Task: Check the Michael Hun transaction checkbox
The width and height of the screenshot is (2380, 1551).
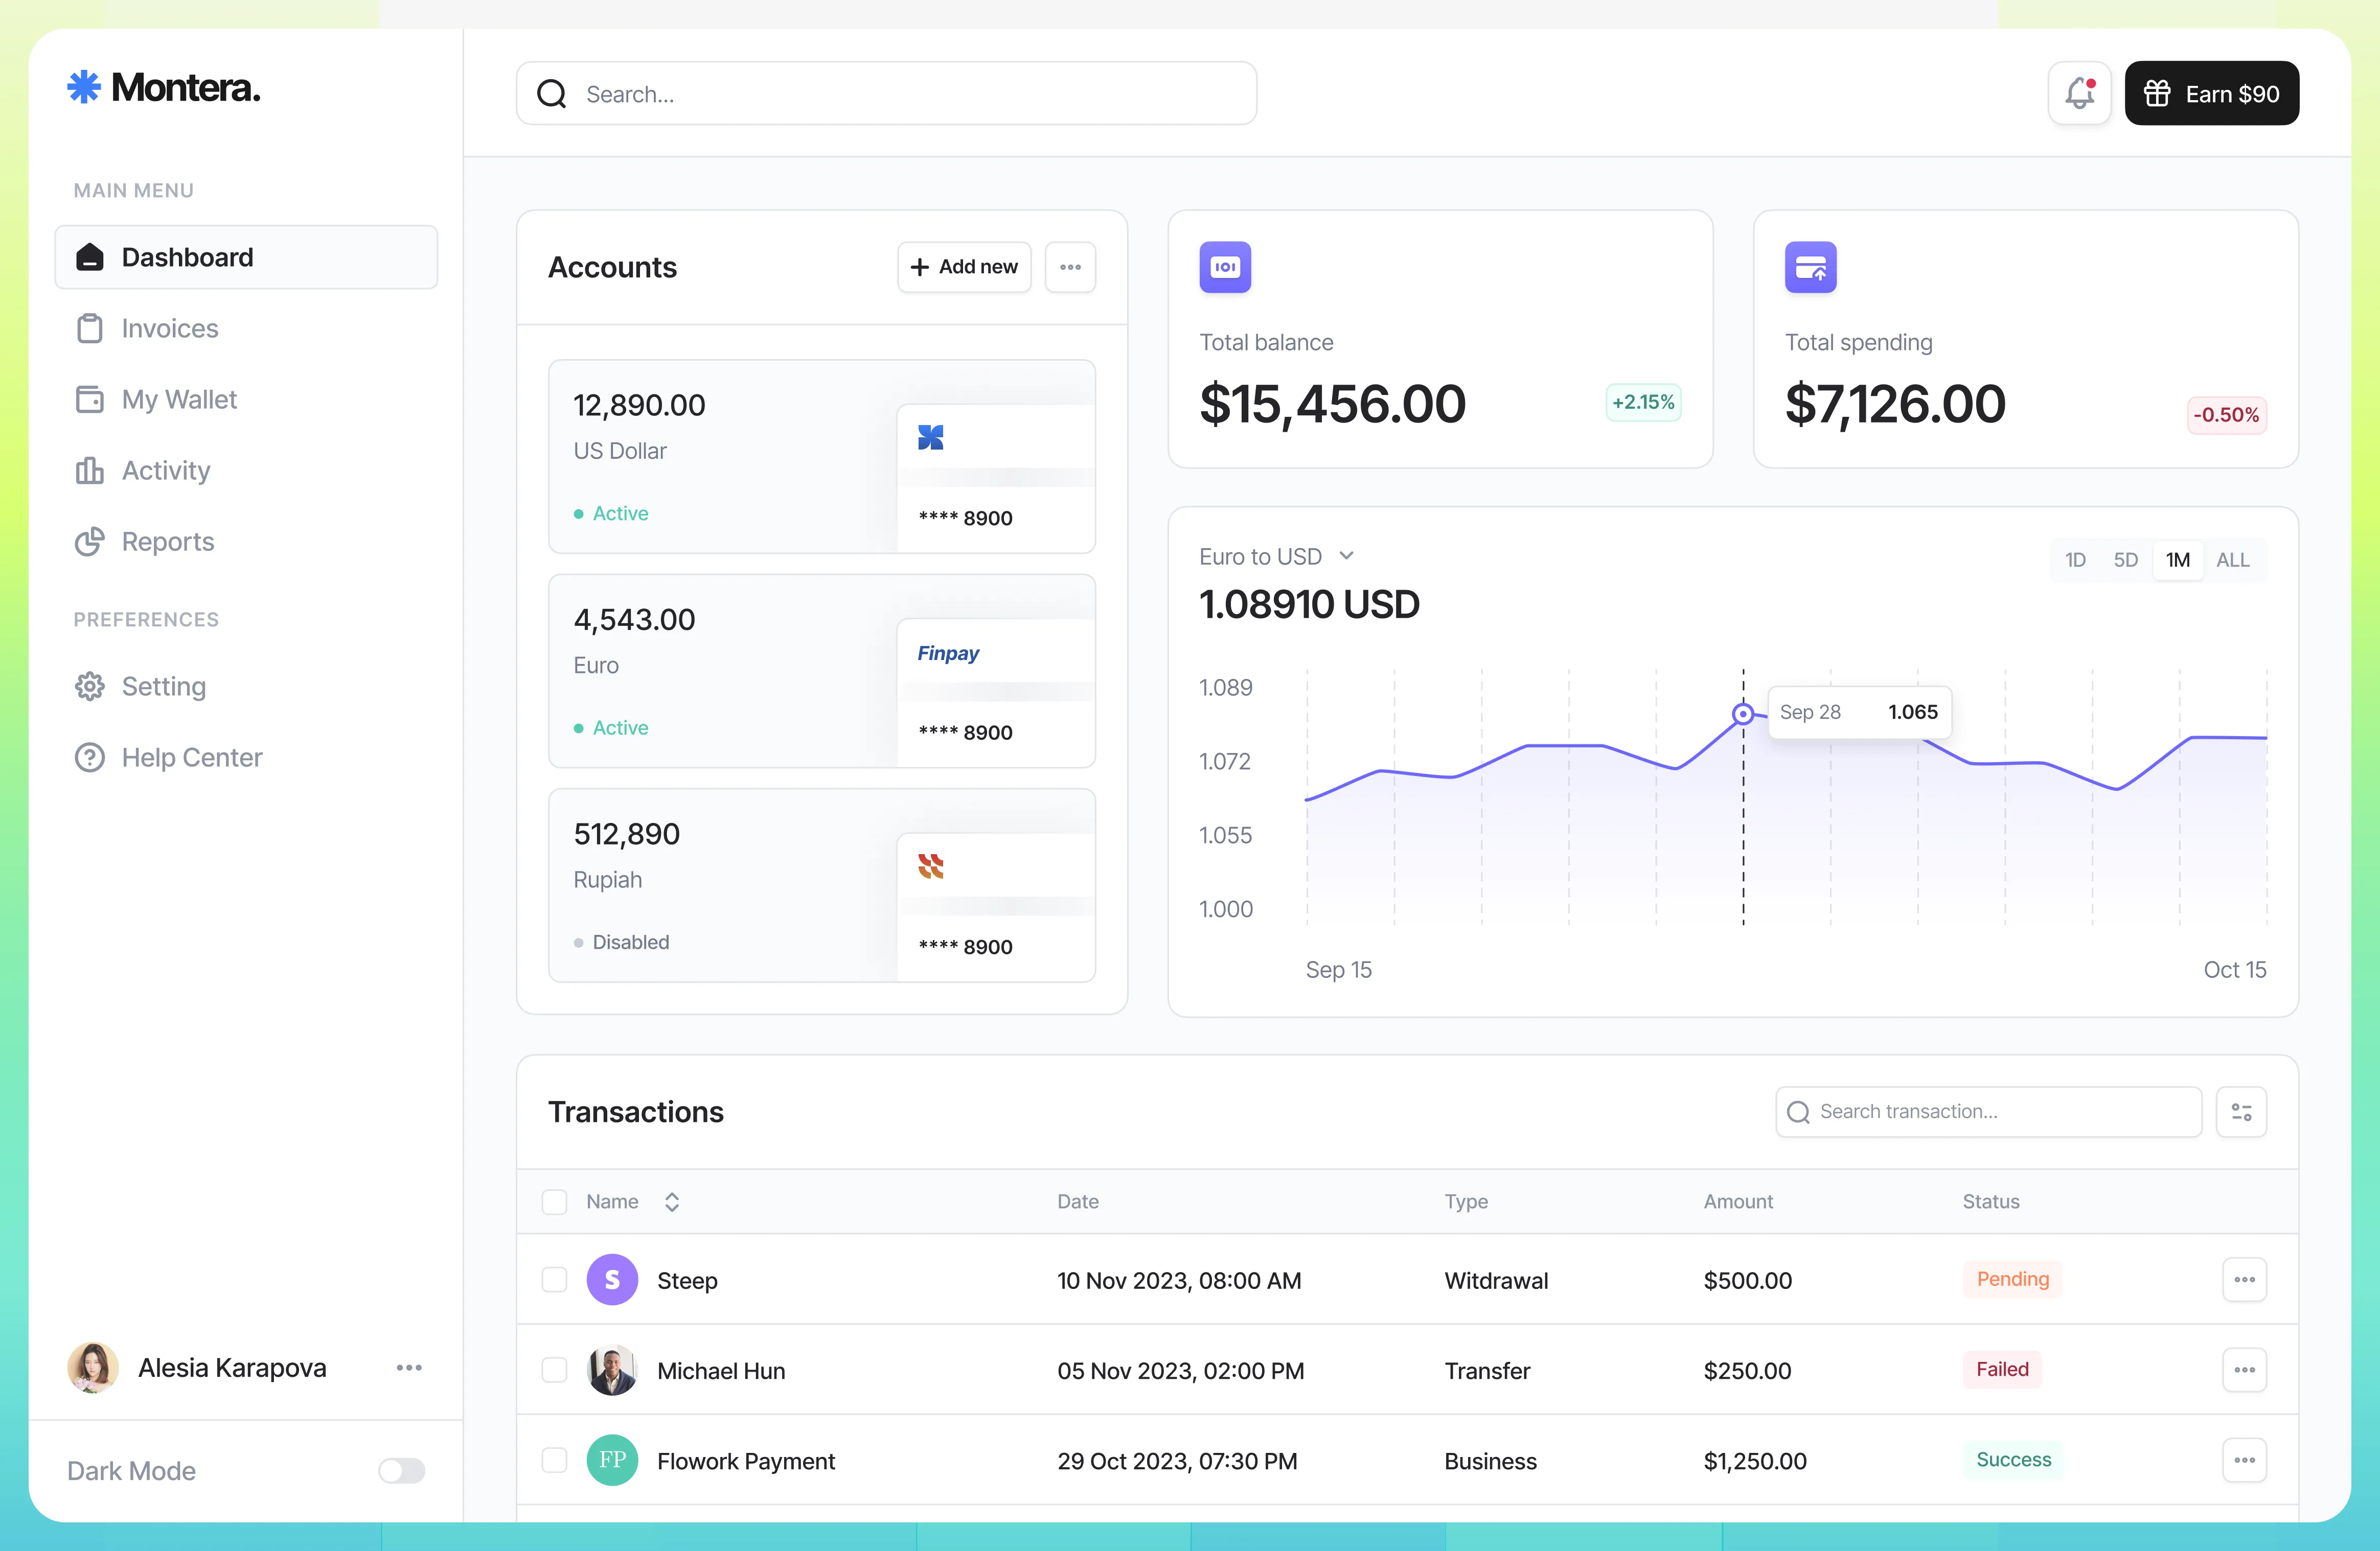Action: coord(554,1369)
